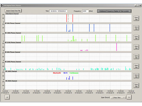Open Log for RF 2600 Phone Channel
Screen dimensions: 142x106
(x=136, y=66)
